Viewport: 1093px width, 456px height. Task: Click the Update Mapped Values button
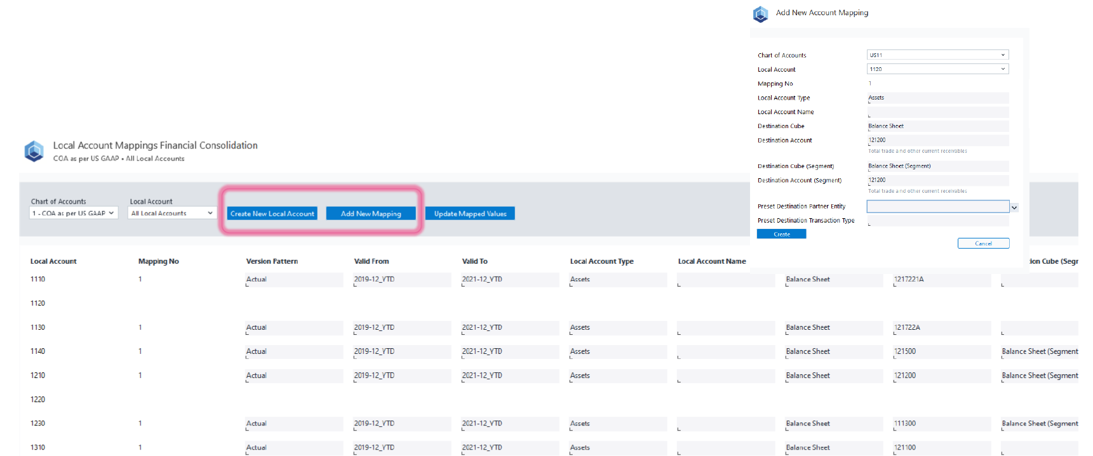click(x=470, y=214)
